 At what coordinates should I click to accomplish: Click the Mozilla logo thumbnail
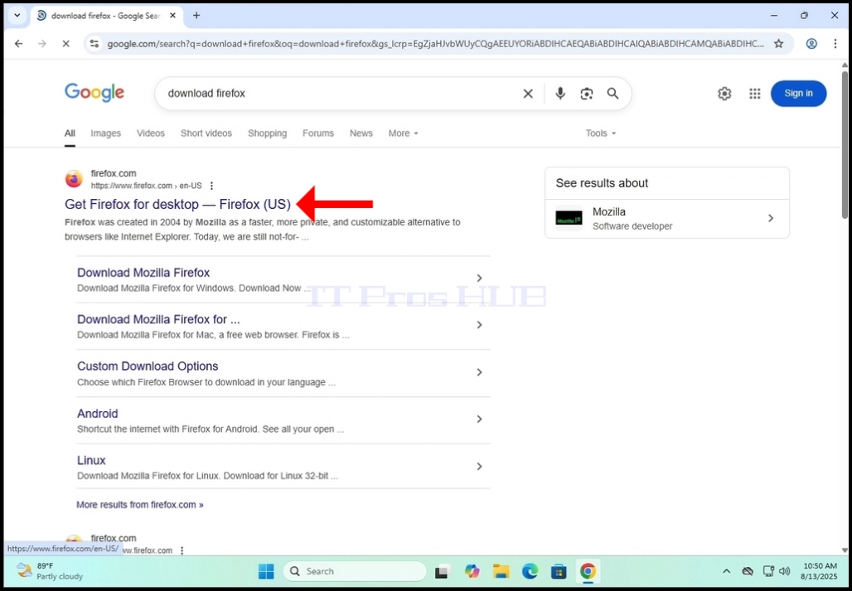[x=569, y=218]
